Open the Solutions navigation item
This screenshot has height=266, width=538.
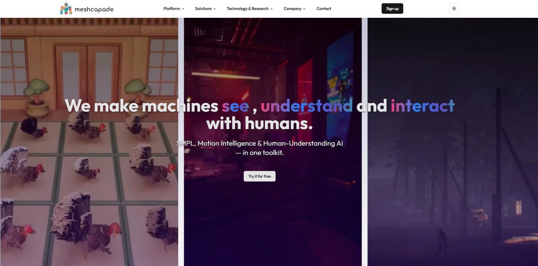[x=203, y=8]
